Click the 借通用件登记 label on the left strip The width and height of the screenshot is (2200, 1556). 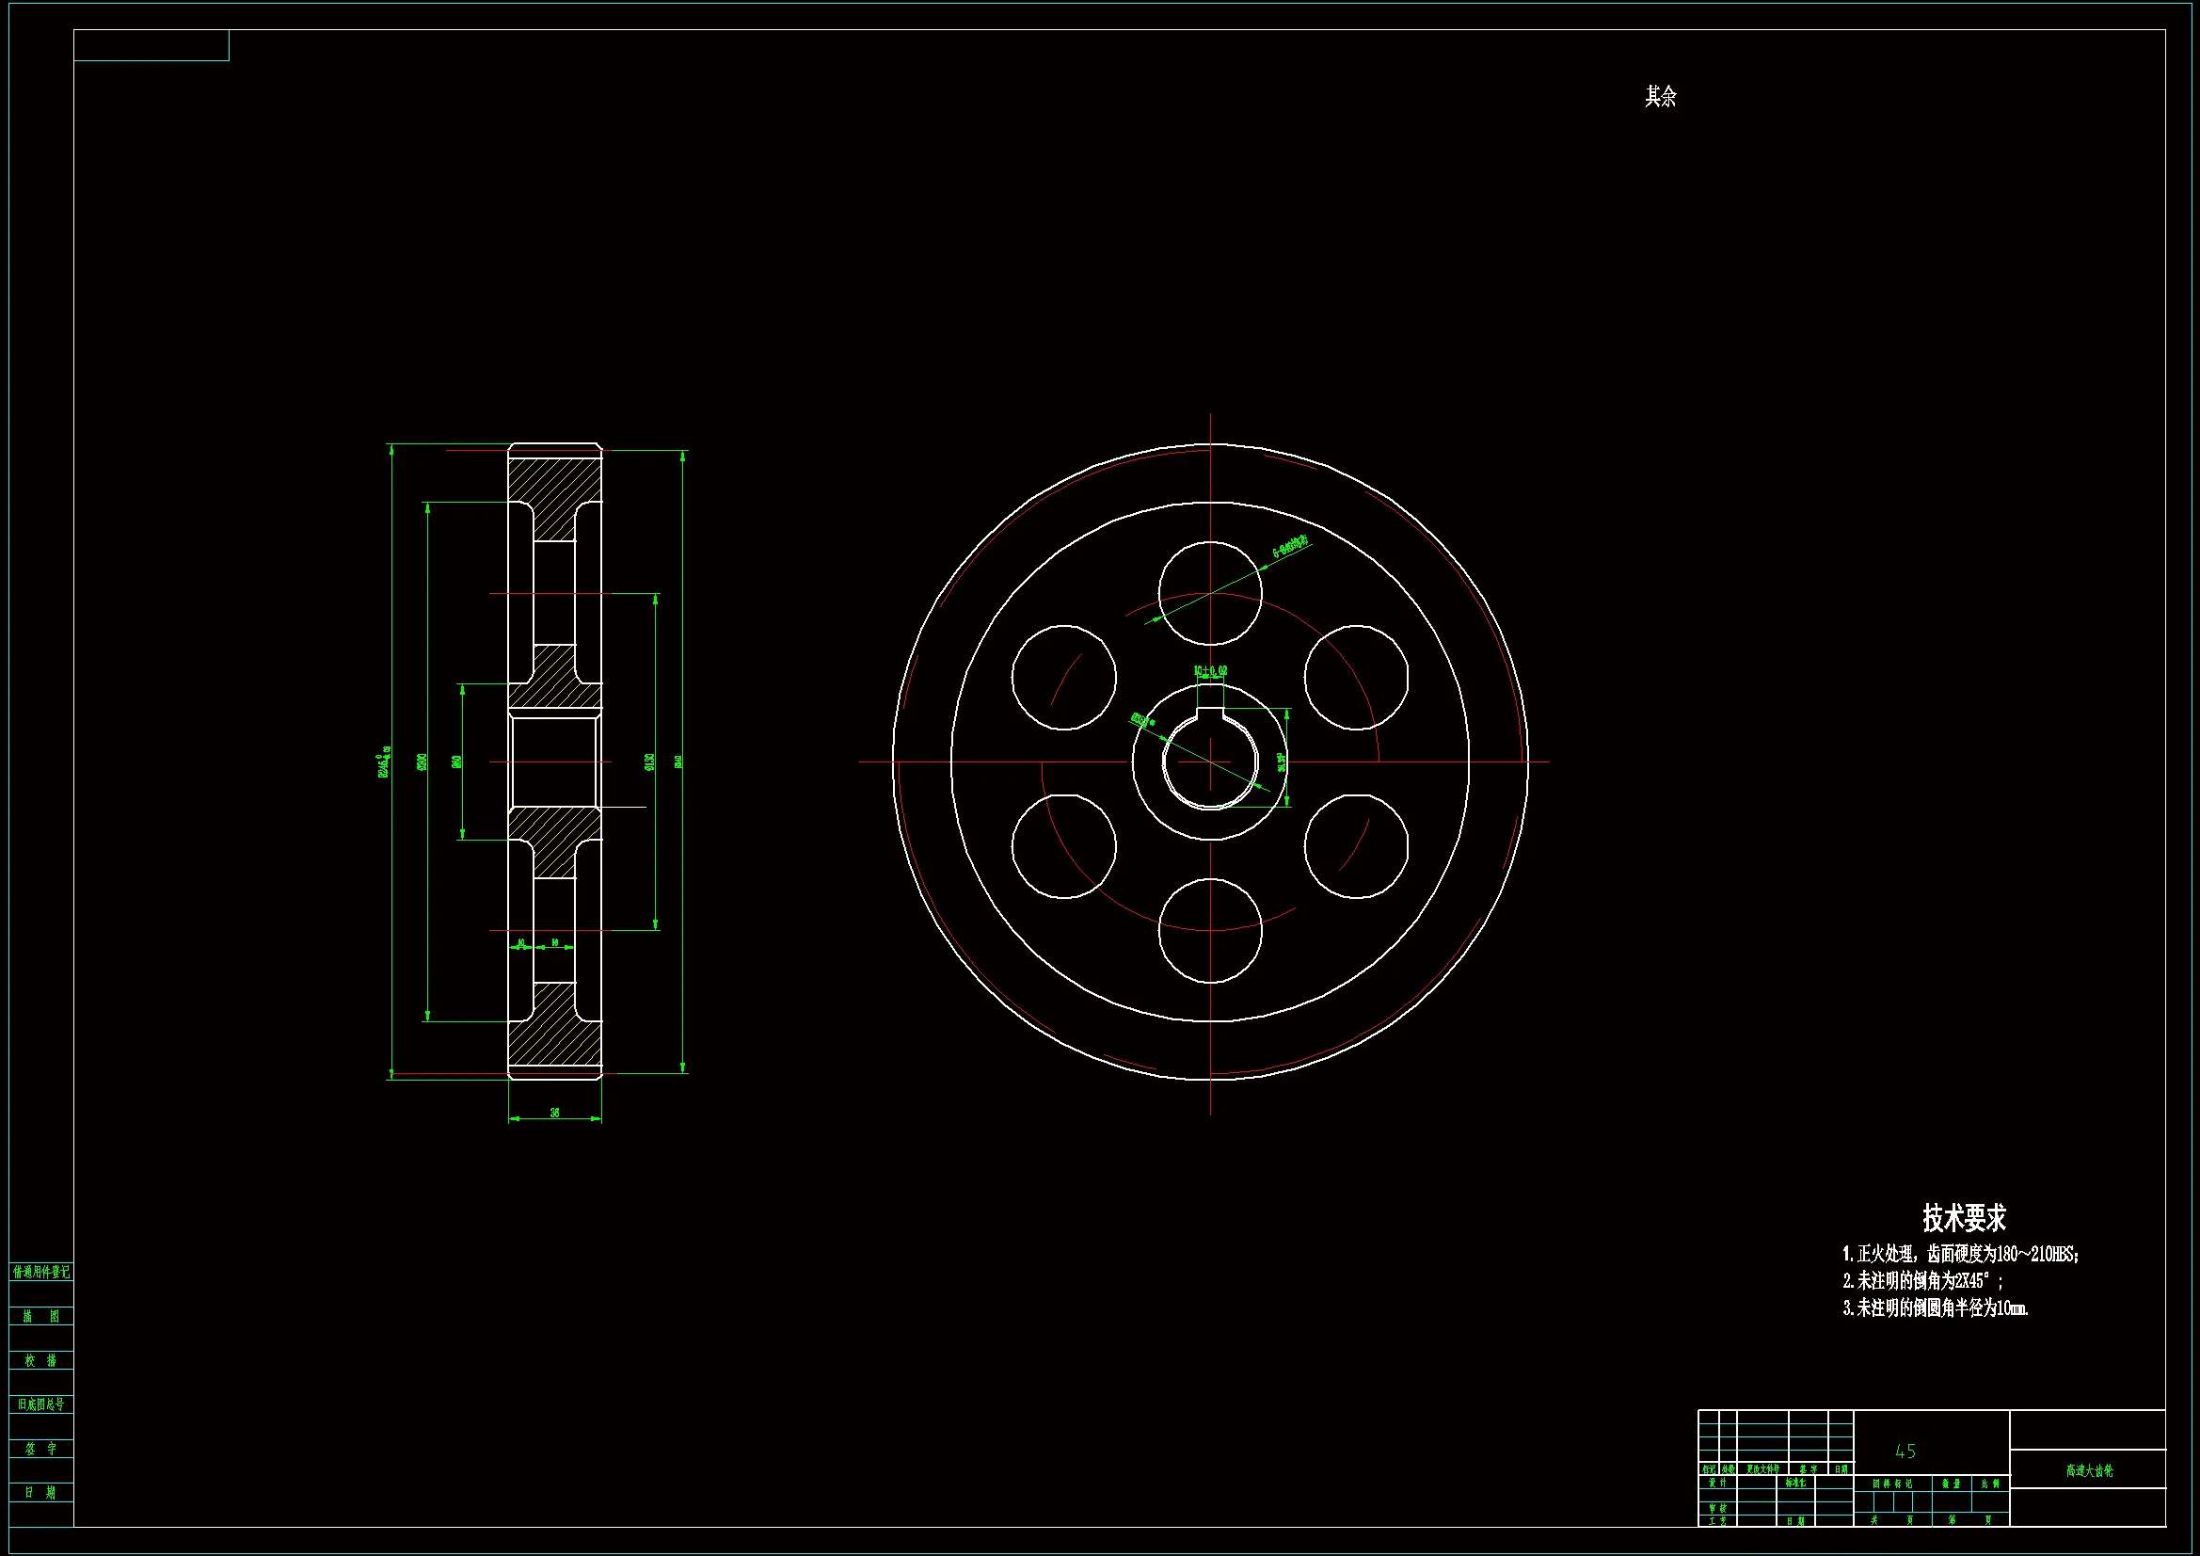(41, 1273)
